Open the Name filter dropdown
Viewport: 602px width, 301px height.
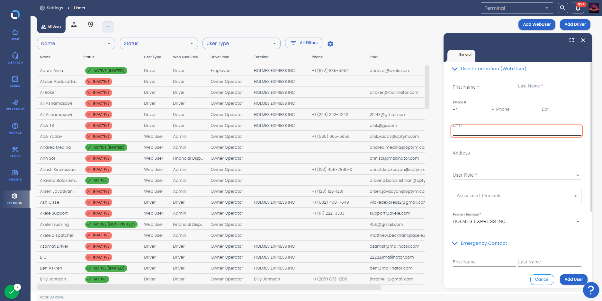click(x=76, y=43)
